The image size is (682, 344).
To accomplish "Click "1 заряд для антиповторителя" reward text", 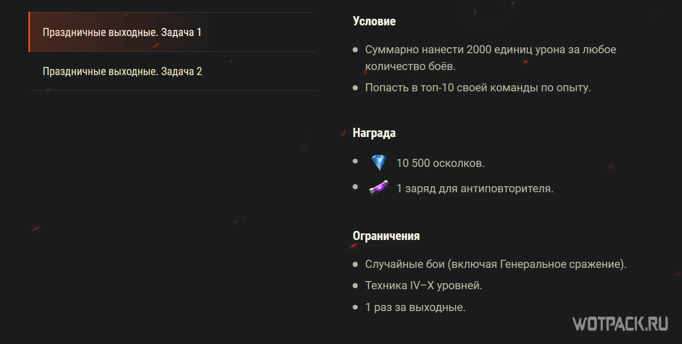I will (x=474, y=189).
